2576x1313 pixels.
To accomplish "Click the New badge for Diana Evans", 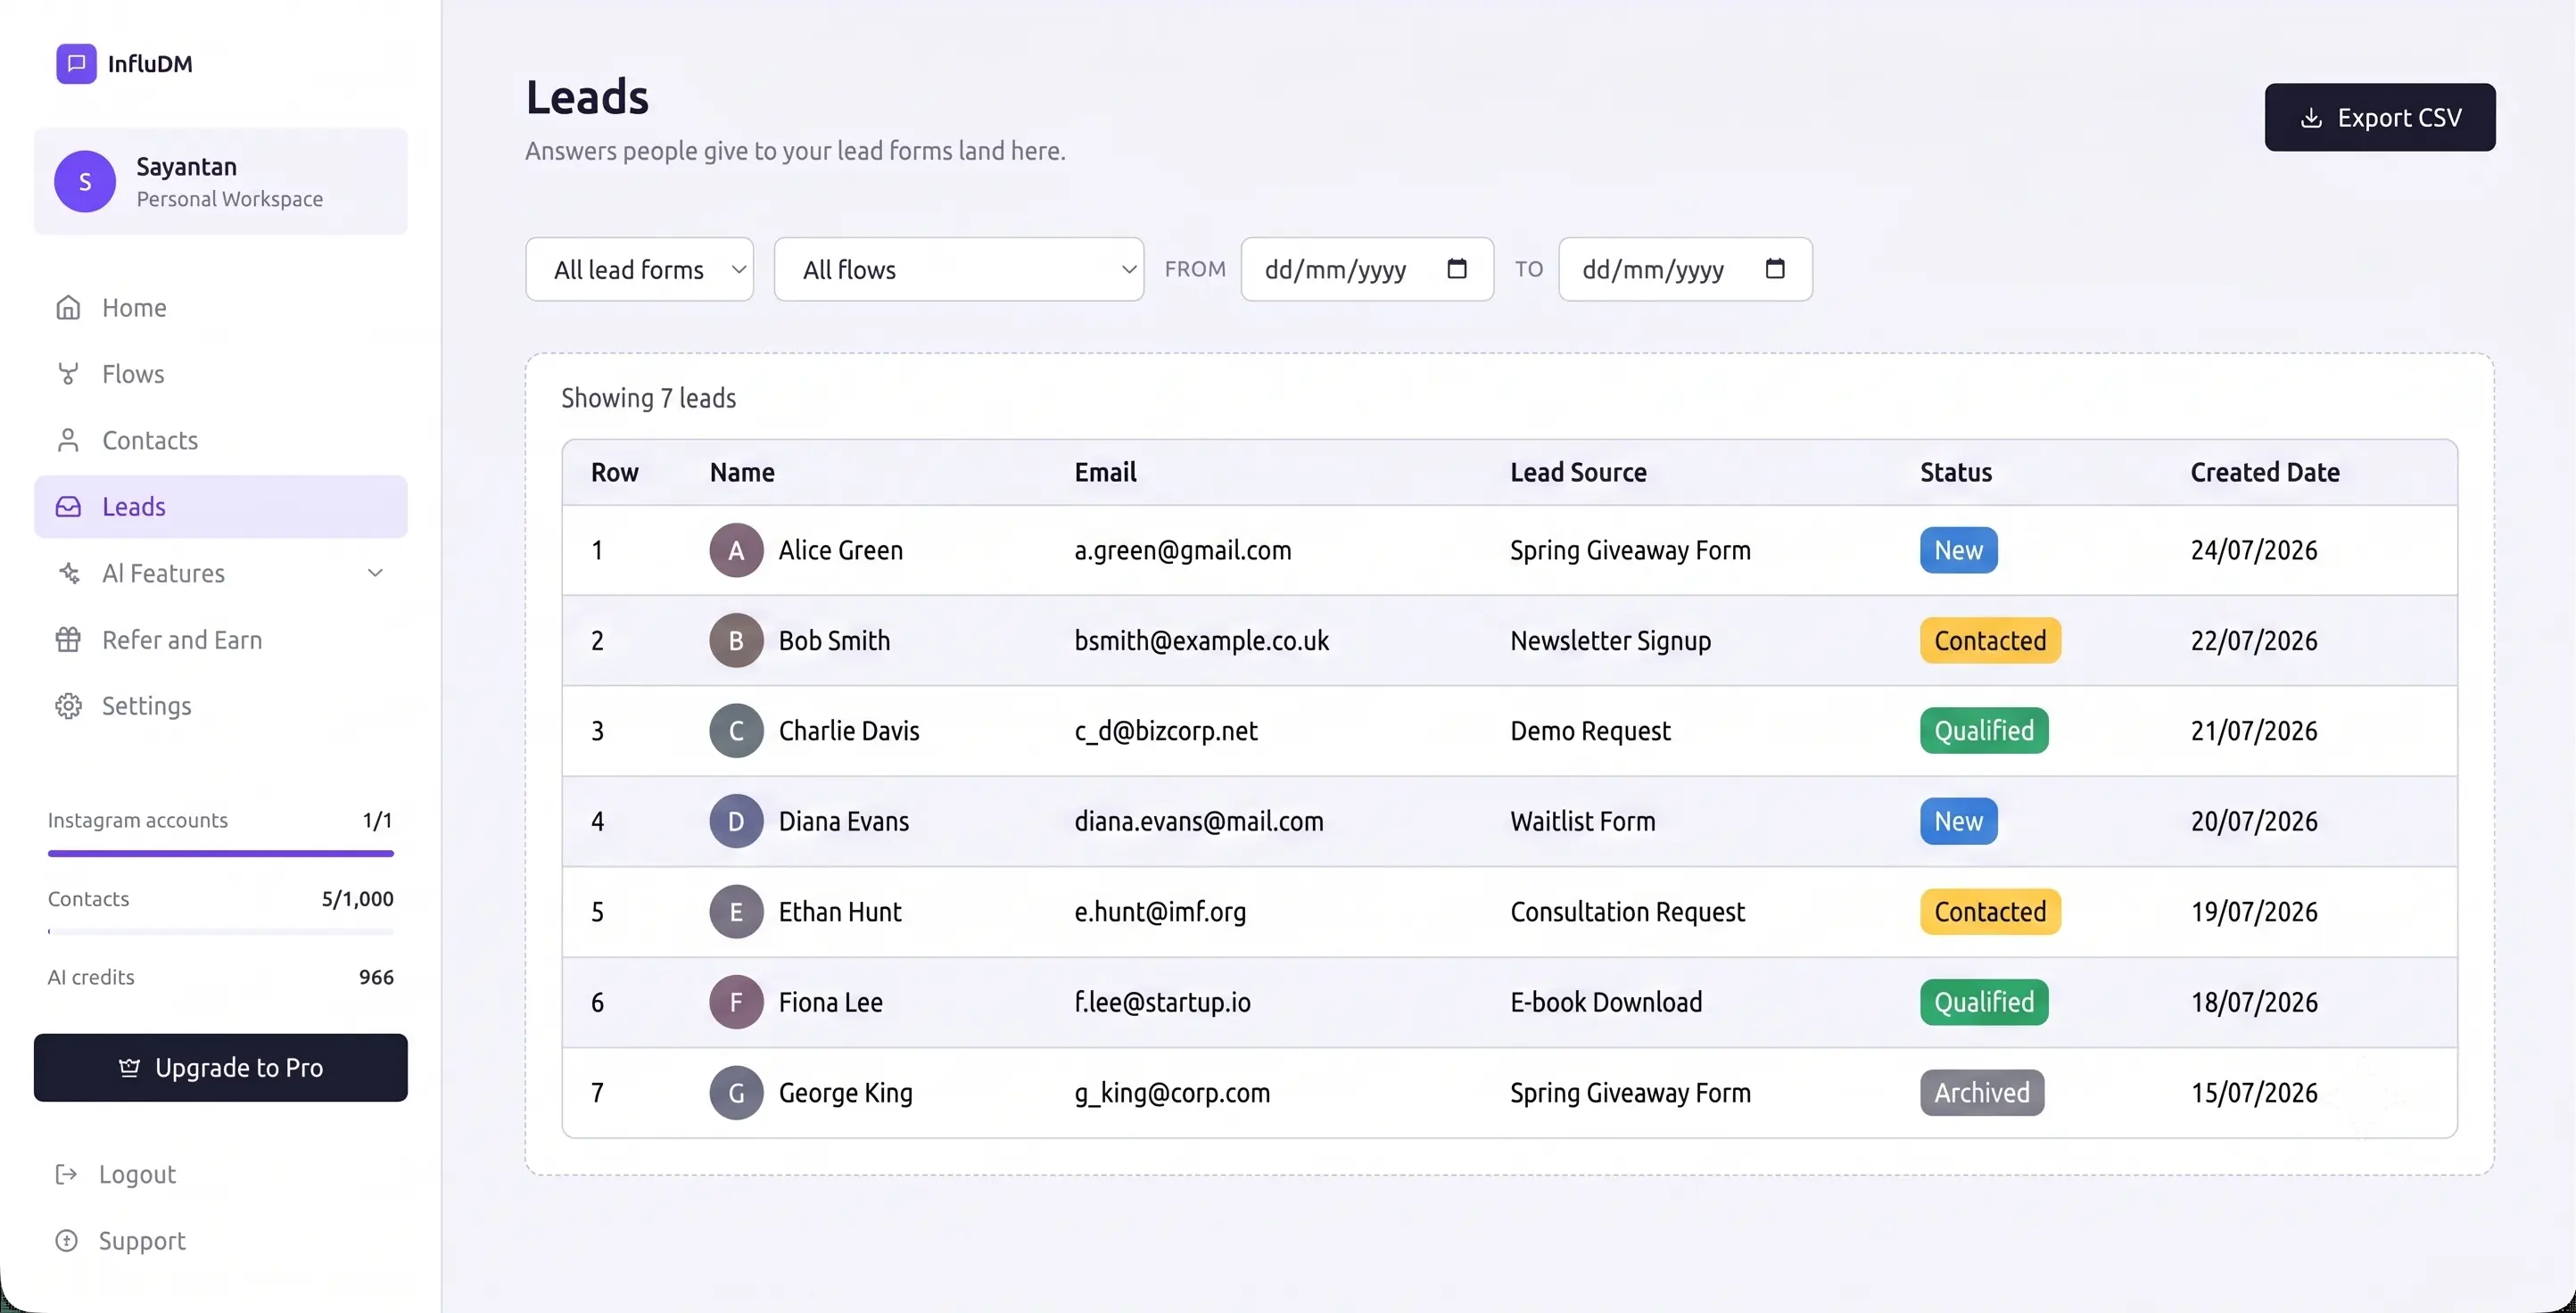I will coord(1958,821).
